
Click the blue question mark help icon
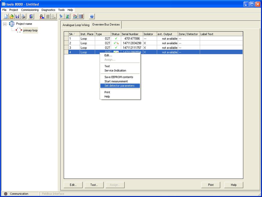(x=92, y=16)
